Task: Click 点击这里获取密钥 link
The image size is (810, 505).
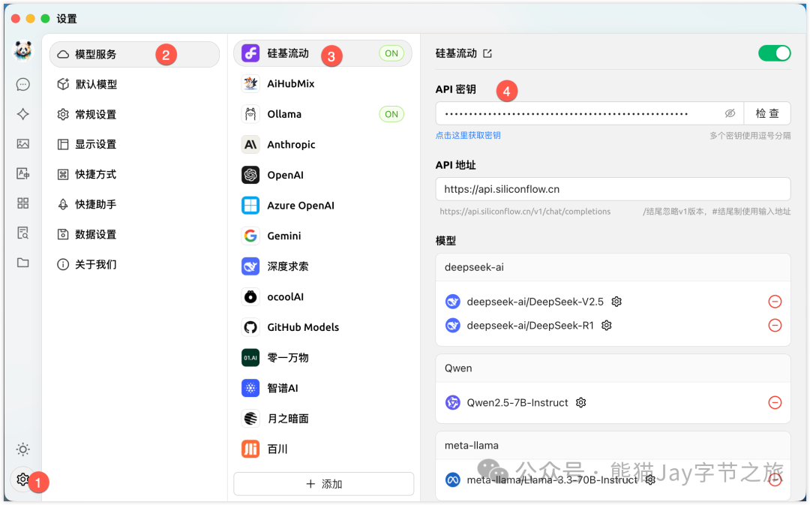Action: pyautogui.click(x=468, y=135)
